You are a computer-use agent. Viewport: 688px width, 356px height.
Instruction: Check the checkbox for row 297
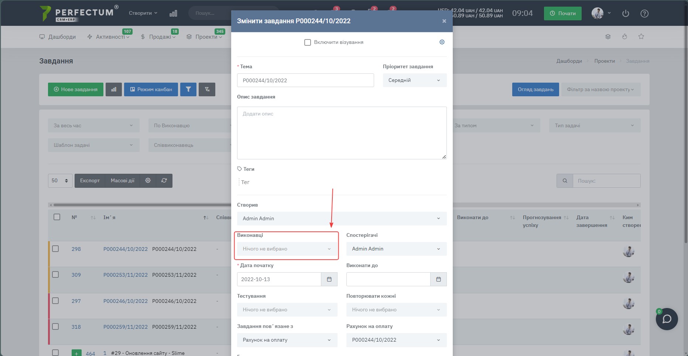point(55,301)
